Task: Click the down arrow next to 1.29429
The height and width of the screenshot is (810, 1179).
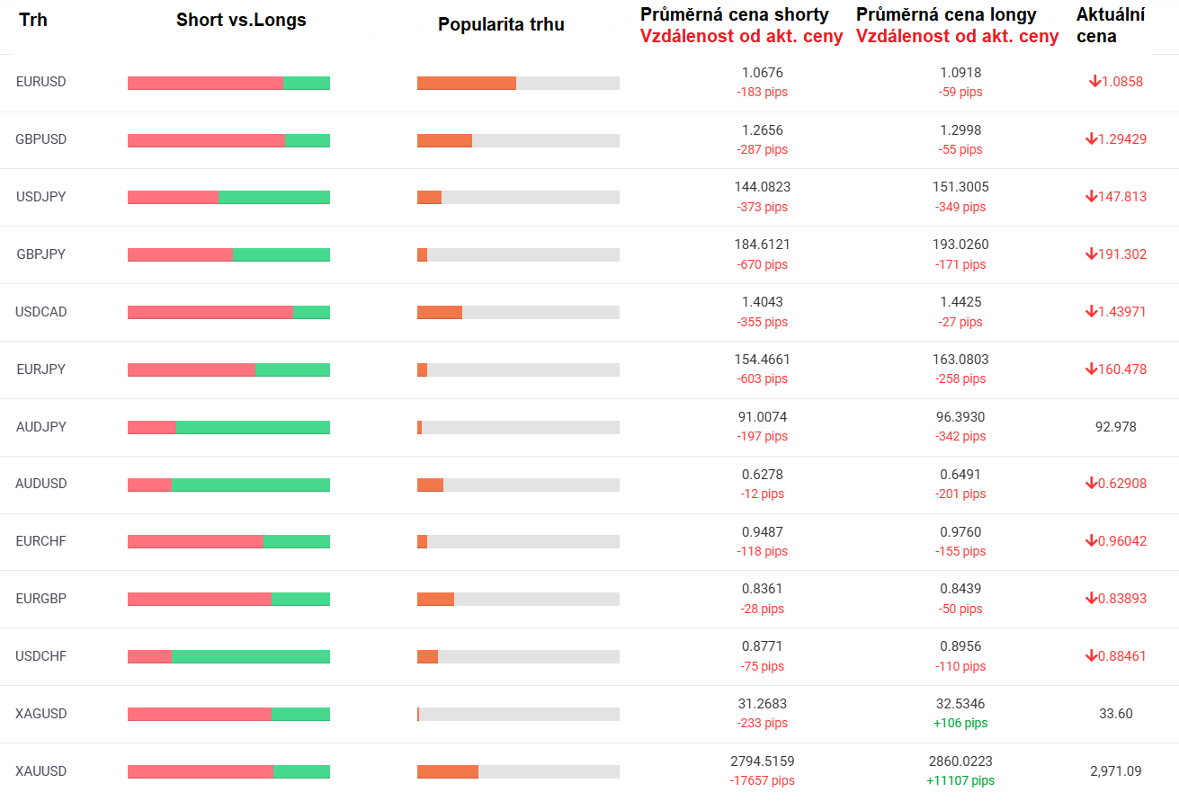Action: tap(1091, 139)
